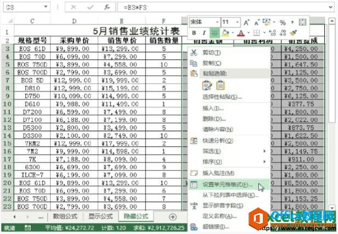Open the font size 11 dropdown
The height and width of the screenshot is (234, 338).
(x=237, y=22)
